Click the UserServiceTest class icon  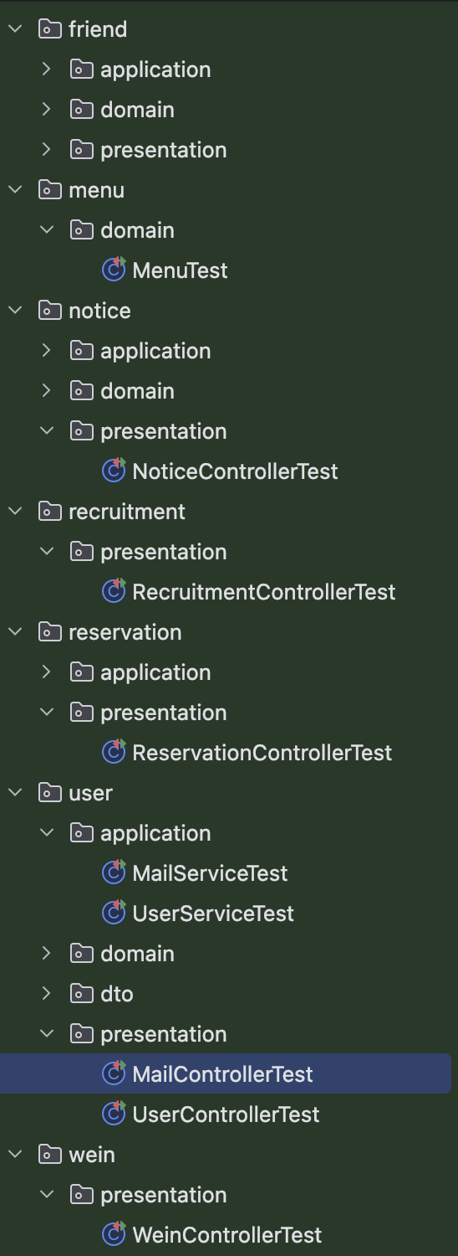[114, 913]
